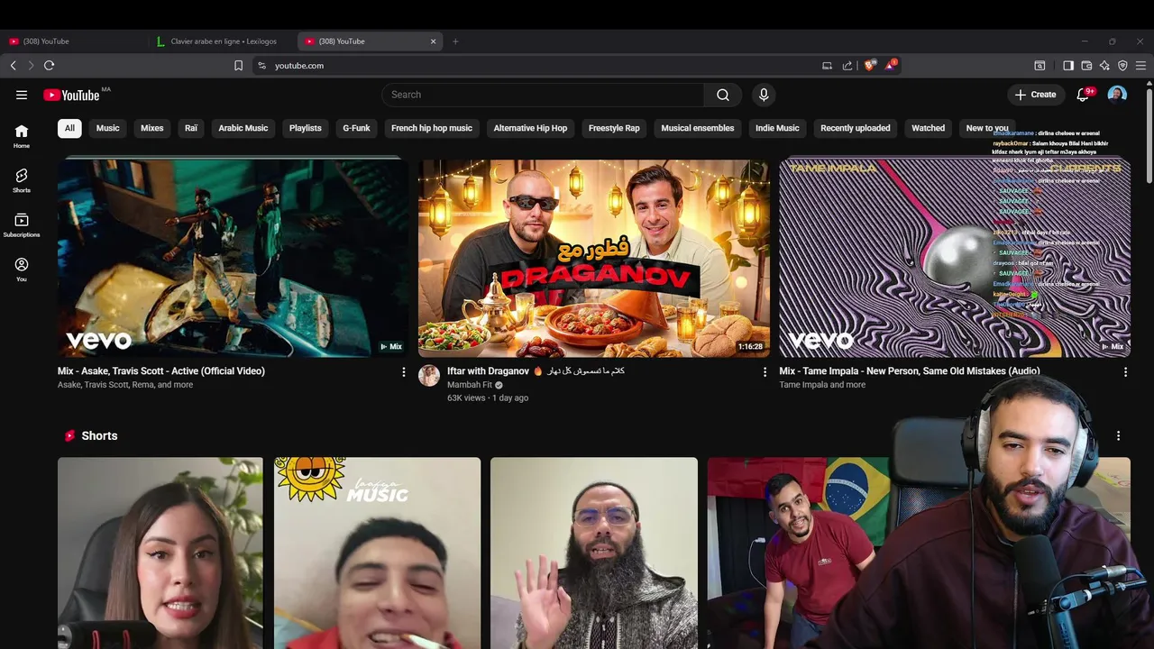
Task: Open a new browser tab
Action: (455, 41)
